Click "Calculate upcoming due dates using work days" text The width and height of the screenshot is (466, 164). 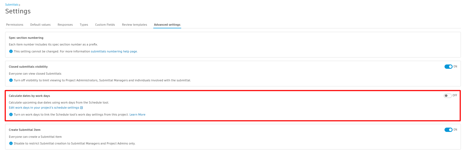(x=59, y=102)
